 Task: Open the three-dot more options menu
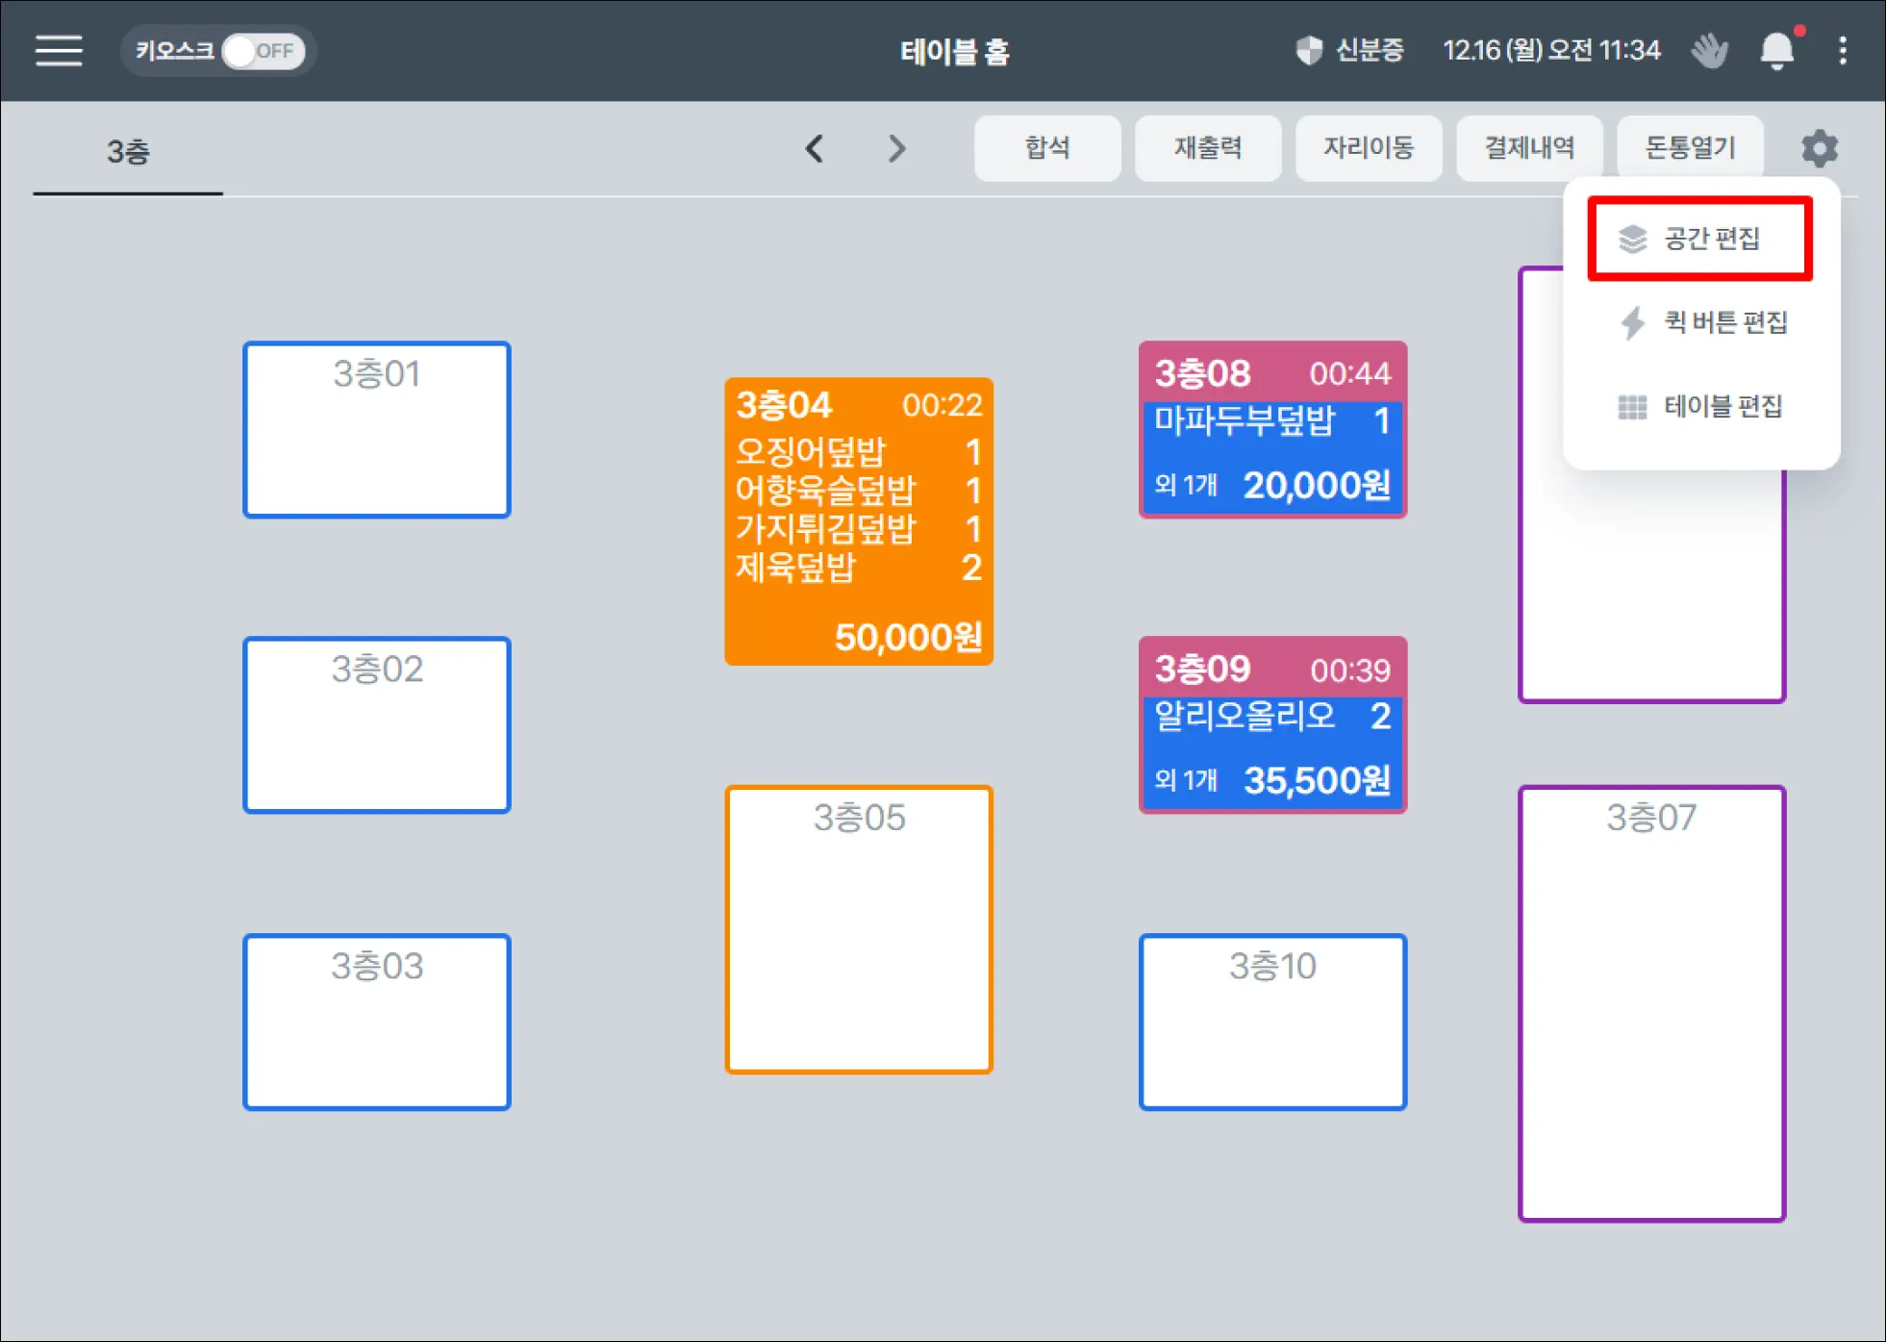[x=1842, y=50]
